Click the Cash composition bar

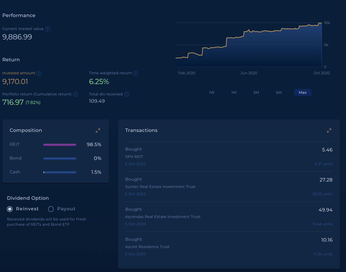click(x=60, y=172)
